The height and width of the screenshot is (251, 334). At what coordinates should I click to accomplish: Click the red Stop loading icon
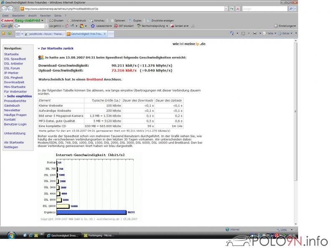238,9
